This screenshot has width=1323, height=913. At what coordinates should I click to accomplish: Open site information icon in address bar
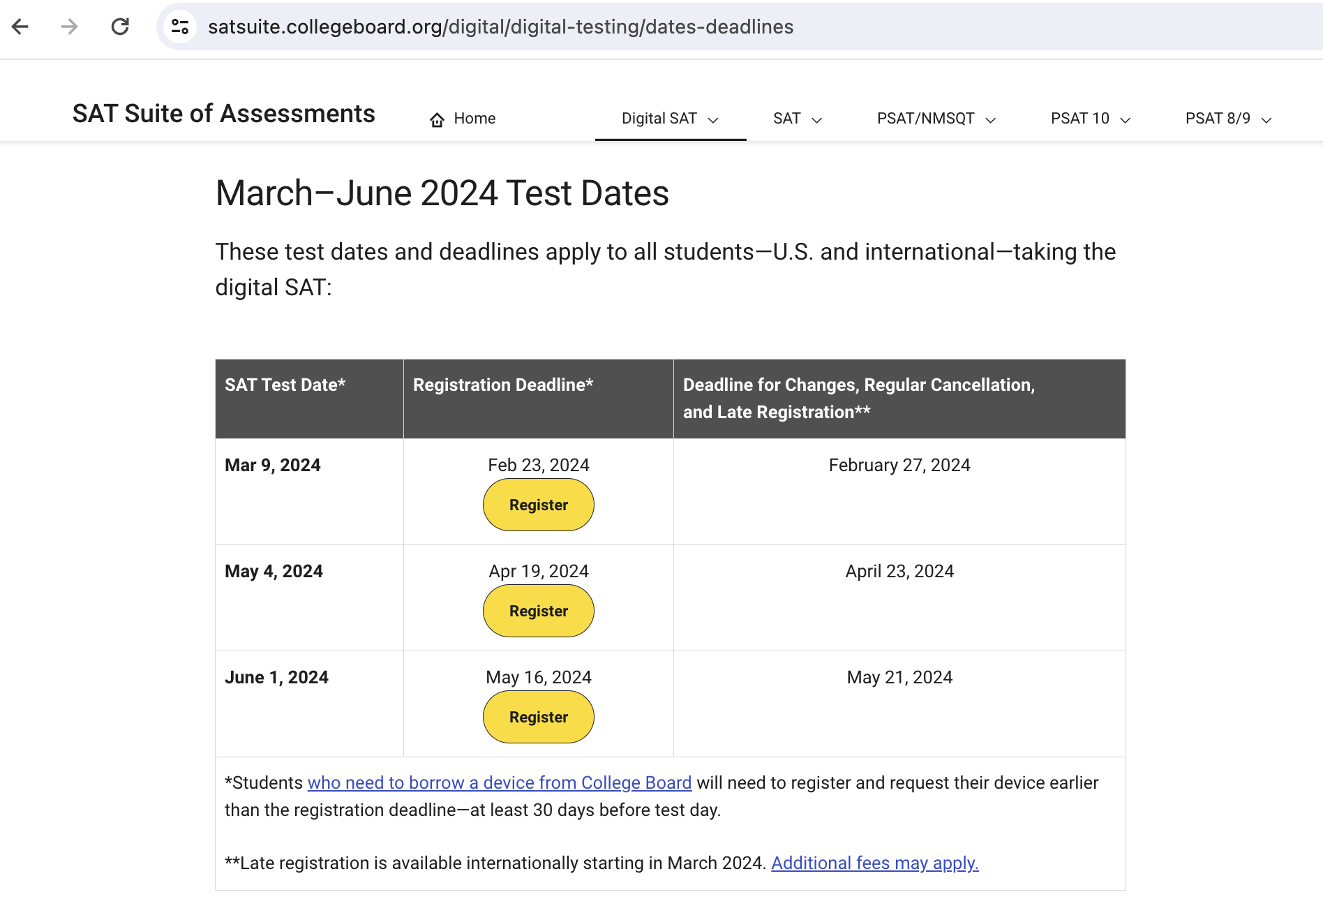(180, 27)
